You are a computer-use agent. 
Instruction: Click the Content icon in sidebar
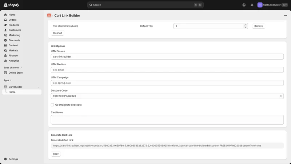pyautogui.click(x=5, y=45)
